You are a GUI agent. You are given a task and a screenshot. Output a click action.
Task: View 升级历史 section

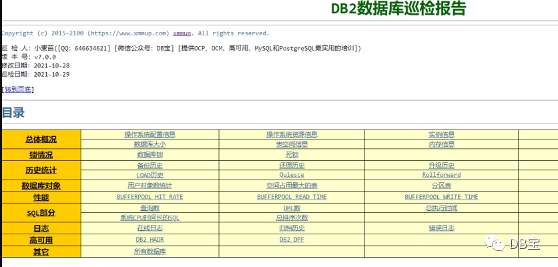pyautogui.click(x=441, y=166)
